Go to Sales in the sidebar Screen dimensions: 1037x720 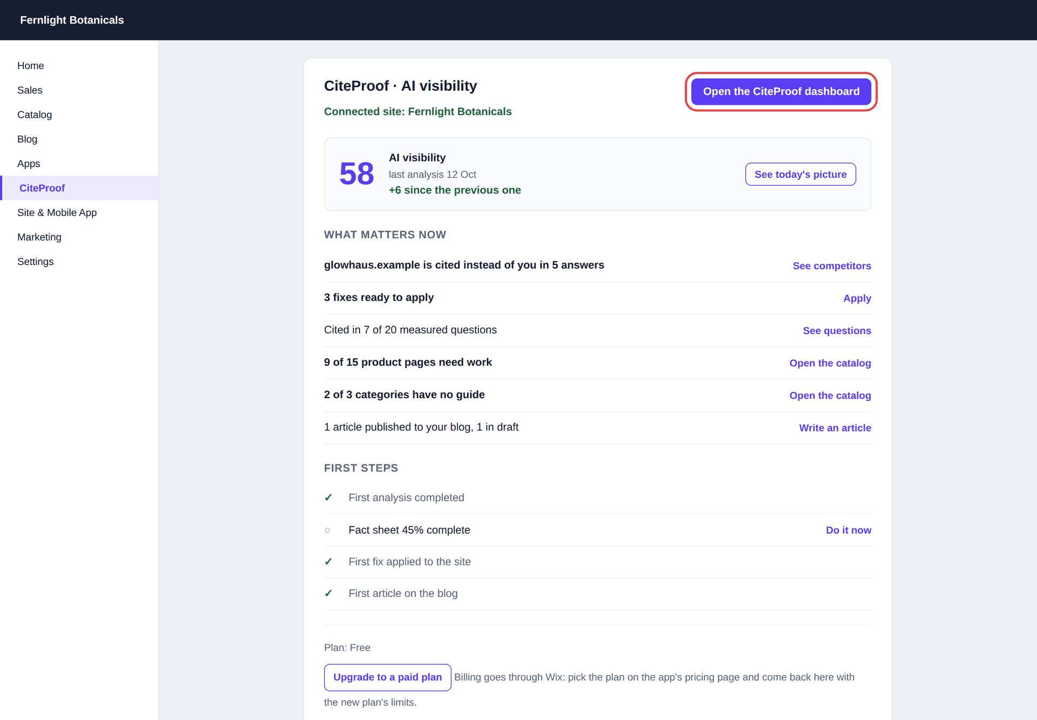[x=79, y=90]
